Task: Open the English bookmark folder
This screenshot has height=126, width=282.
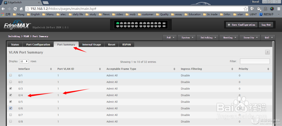Action: coord(33,14)
